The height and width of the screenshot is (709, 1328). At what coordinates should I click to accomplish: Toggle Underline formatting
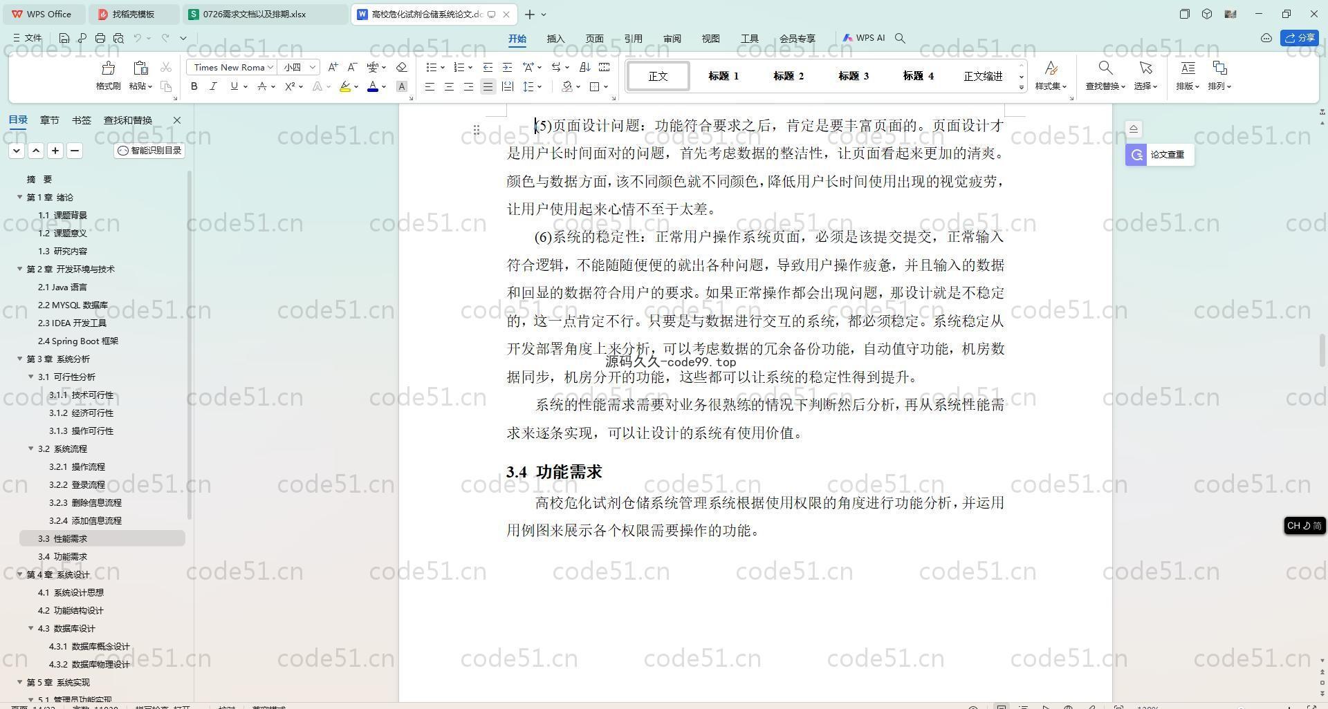[x=234, y=86]
